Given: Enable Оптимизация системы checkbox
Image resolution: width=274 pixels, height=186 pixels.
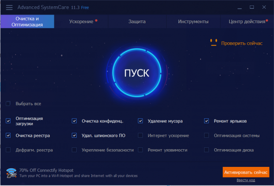Looking at the screenshot, I should click(x=206, y=136).
